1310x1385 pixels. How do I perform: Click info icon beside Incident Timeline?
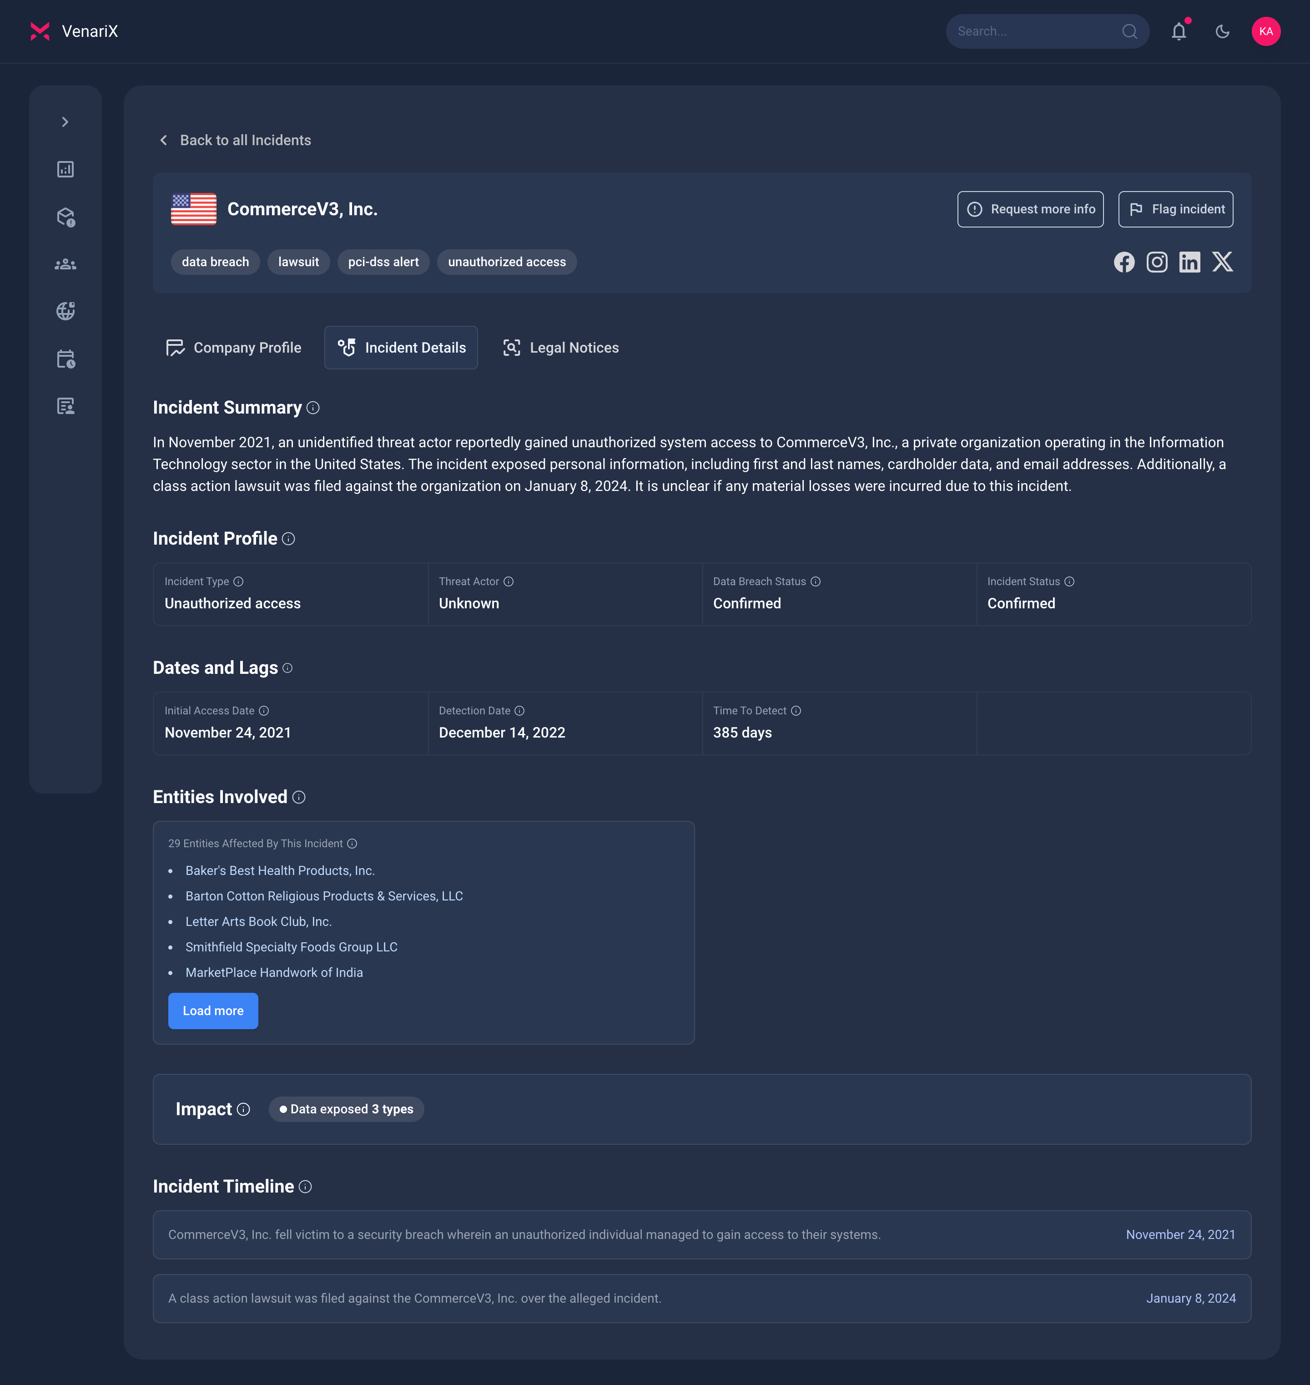305,1187
